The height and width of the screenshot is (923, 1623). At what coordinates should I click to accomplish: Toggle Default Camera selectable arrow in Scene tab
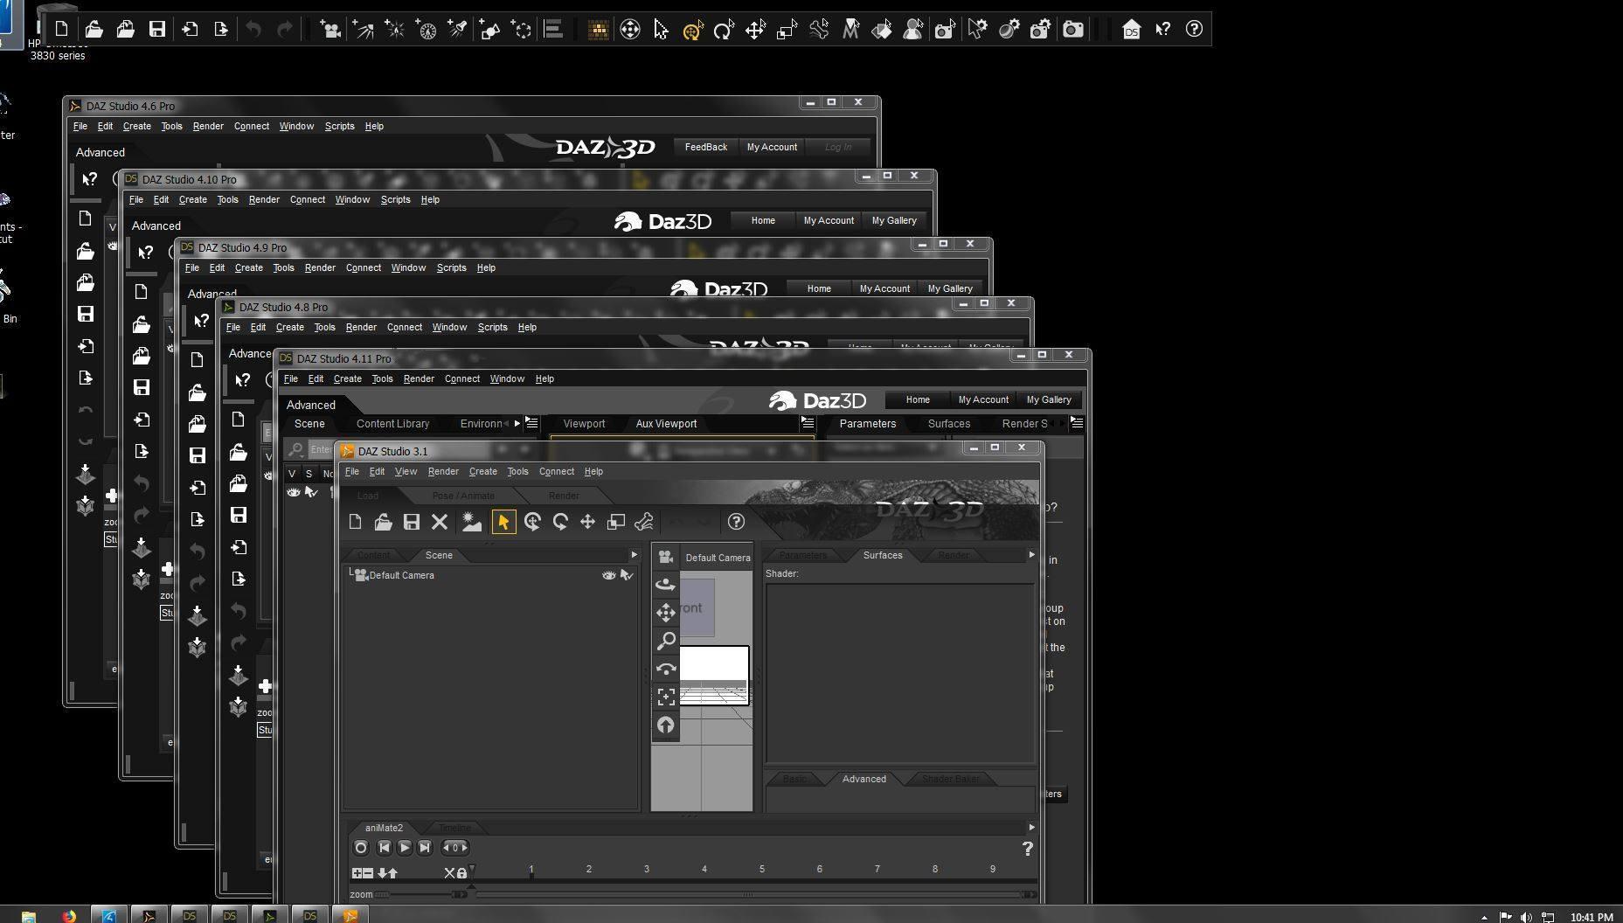(x=626, y=575)
